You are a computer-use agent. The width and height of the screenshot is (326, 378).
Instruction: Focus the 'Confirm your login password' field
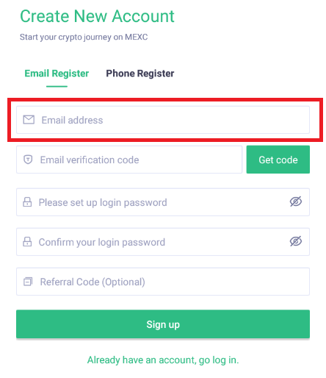[163, 242]
